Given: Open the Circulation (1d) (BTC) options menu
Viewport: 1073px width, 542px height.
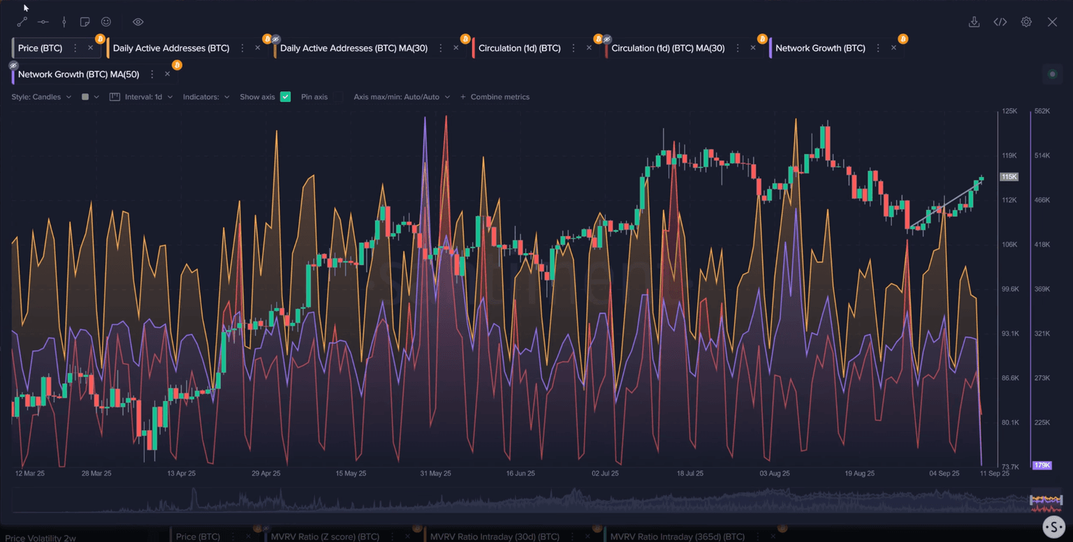Looking at the screenshot, I should click(574, 48).
